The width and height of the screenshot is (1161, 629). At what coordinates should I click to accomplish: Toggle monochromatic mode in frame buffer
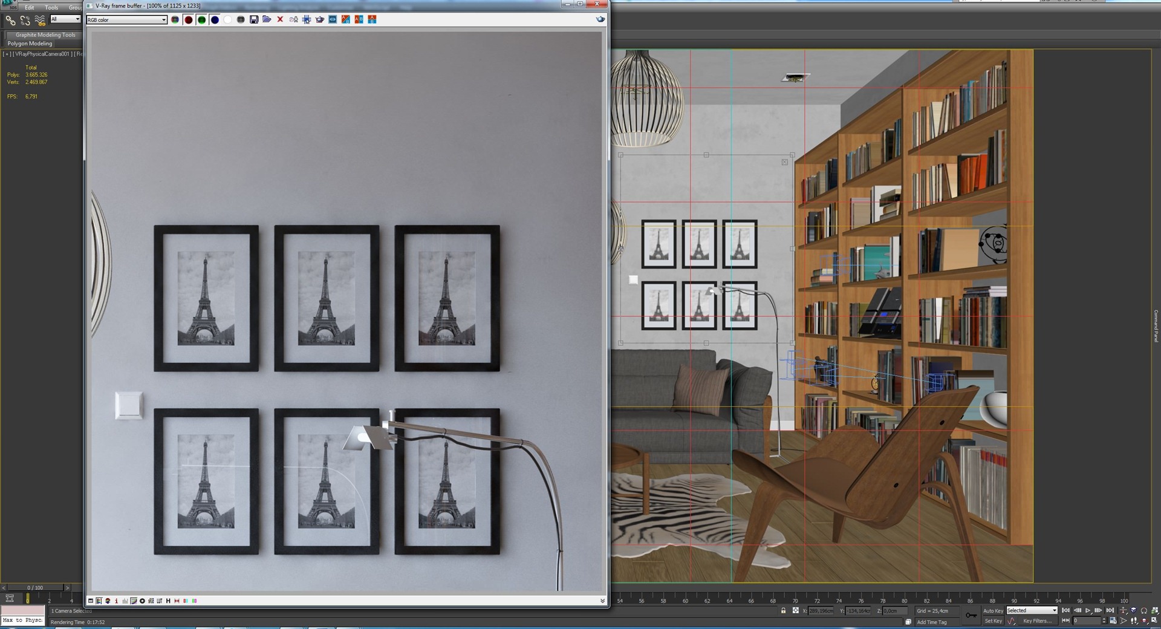pos(241,20)
